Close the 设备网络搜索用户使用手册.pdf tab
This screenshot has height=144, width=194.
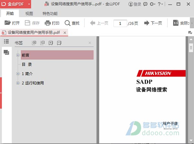click(x=65, y=33)
